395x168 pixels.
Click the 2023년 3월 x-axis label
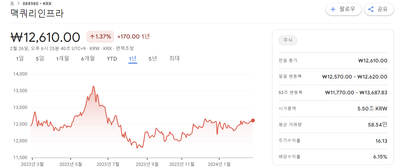pyautogui.click(x=32, y=164)
